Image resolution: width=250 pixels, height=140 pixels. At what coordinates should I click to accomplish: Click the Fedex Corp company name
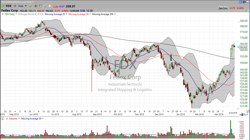(10, 10)
